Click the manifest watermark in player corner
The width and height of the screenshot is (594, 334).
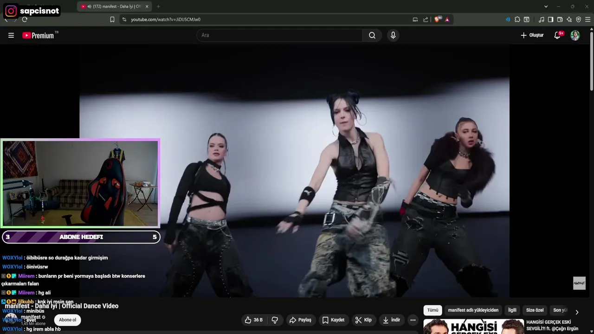[x=579, y=283]
